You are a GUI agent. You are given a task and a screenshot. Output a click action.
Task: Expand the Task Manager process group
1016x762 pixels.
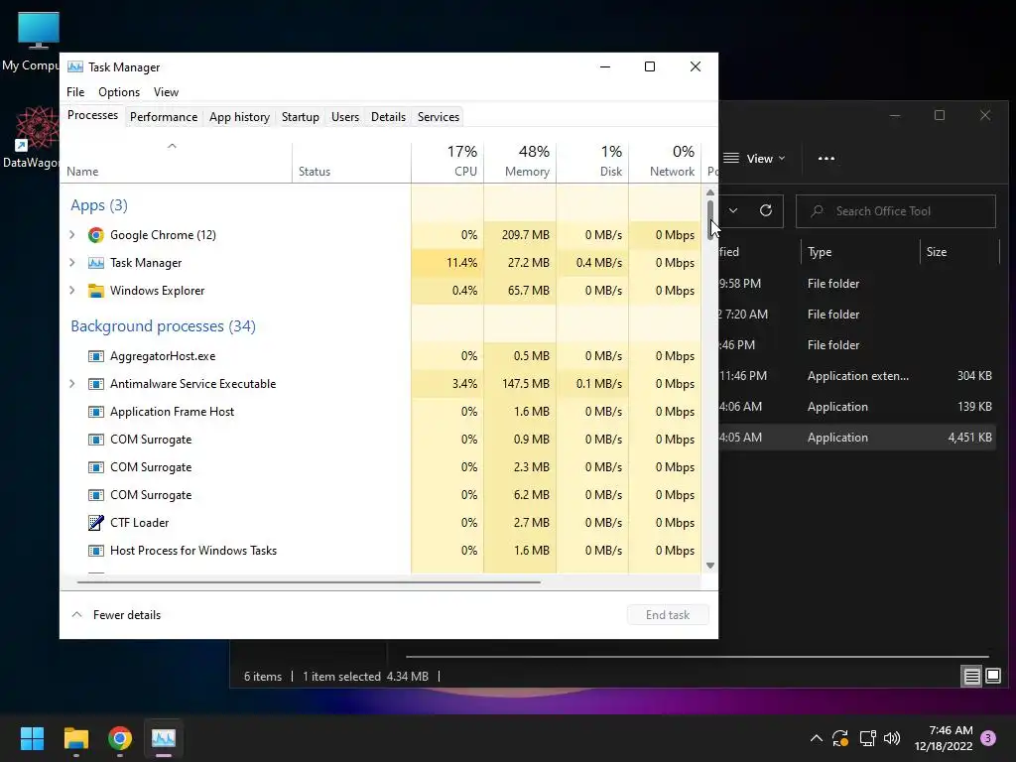point(71,262)
